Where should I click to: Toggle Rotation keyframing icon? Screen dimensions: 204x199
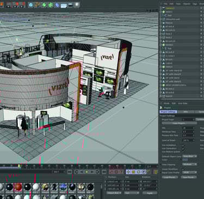(139, 172)
